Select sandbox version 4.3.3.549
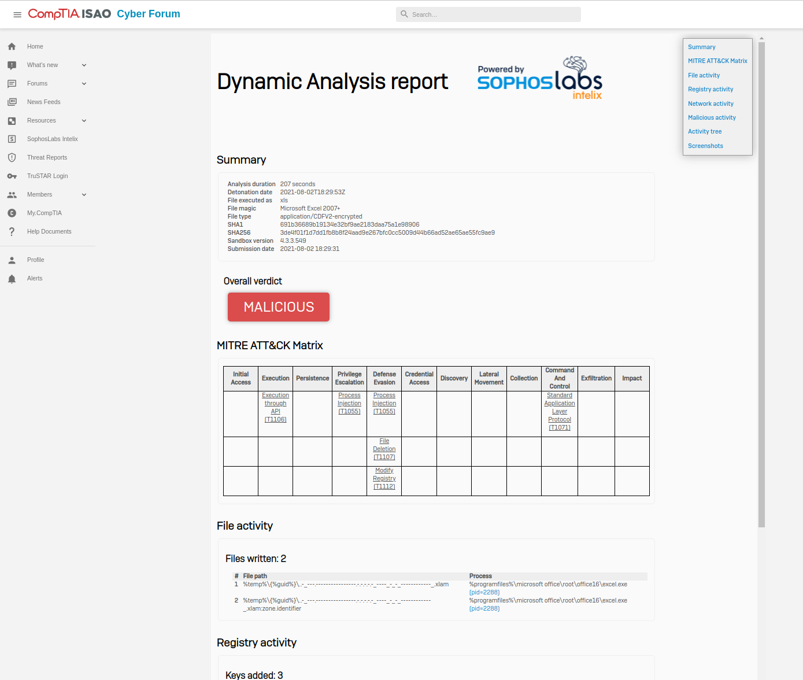Screen dimensions: 803x680 [293, 241]
